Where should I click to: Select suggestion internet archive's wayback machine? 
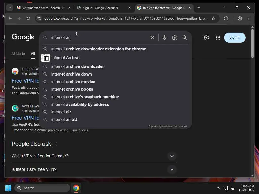click(116, 97)
